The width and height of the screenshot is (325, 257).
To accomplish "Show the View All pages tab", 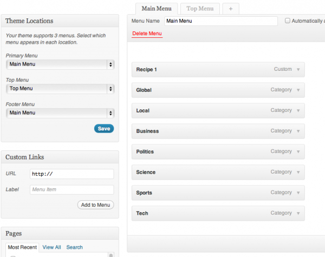I will [51, 247].
